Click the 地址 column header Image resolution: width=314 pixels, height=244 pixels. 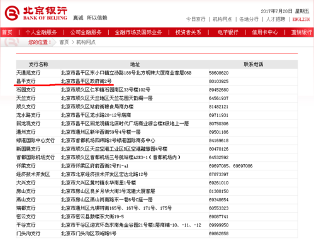[135, 64]
